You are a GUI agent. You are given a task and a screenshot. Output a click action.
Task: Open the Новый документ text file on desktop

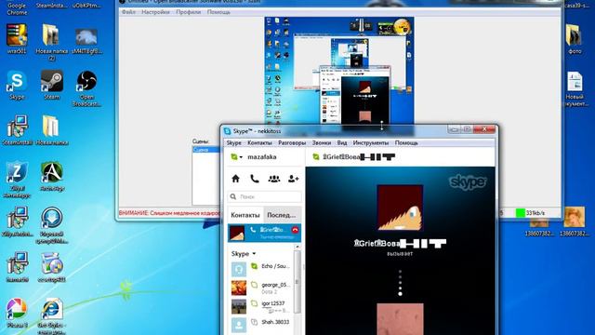(575, 88)
